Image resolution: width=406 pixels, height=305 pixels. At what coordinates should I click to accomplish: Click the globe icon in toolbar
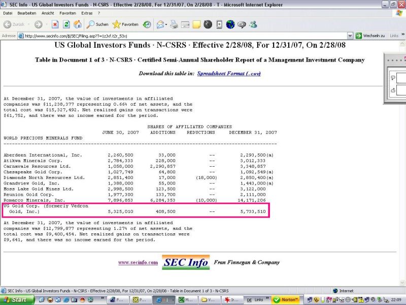(x=230, y=24)
